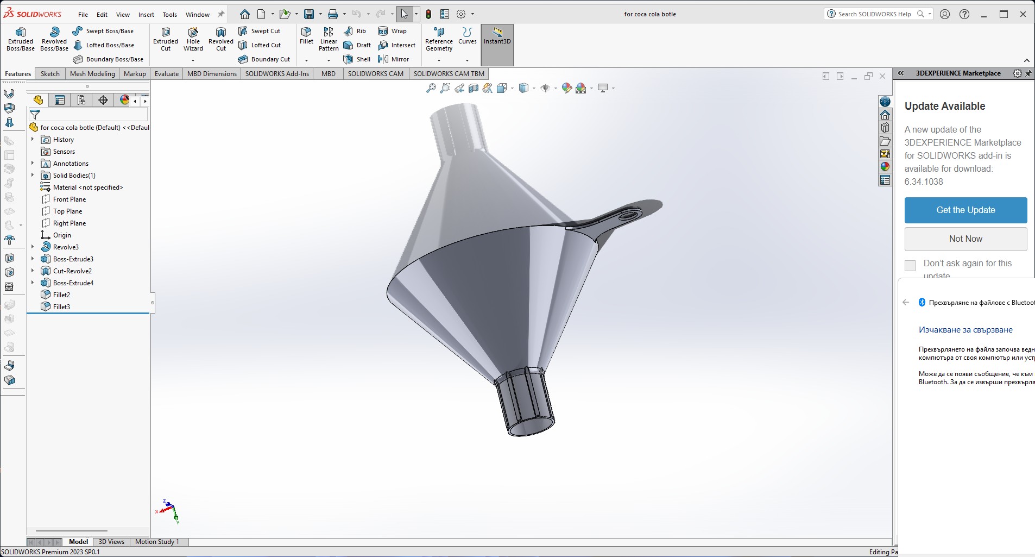Select the Extruded Boss/Base tool

point(21,39)
